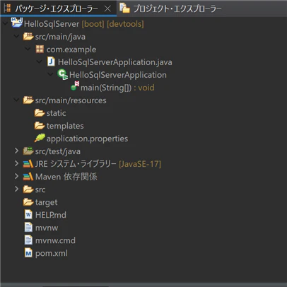
Task: Click the JRE system library books icon
Action: click(28, 164)
